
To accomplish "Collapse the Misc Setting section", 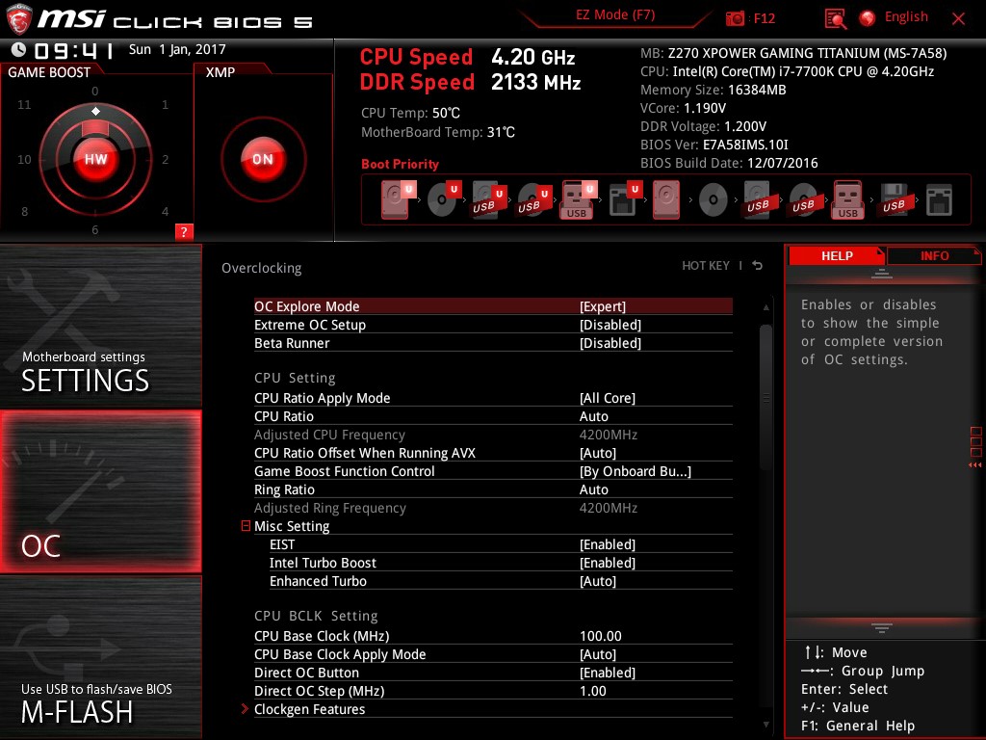I will [x=246, y=526].
